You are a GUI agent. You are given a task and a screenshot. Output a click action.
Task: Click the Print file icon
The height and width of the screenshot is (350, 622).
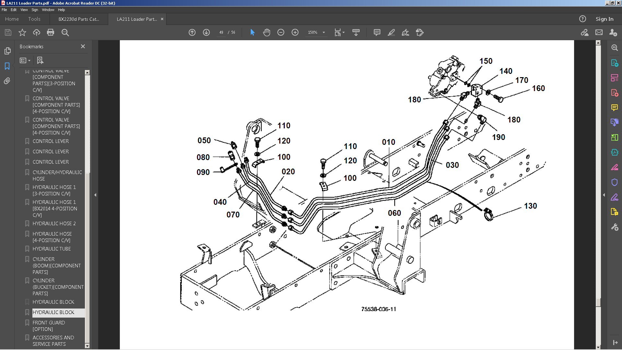51,32
